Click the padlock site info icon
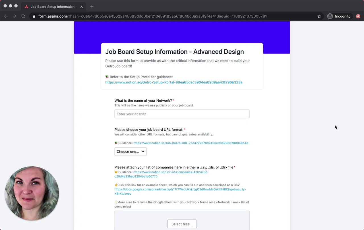This screenshot has height=230, width=364. (34, 16)
